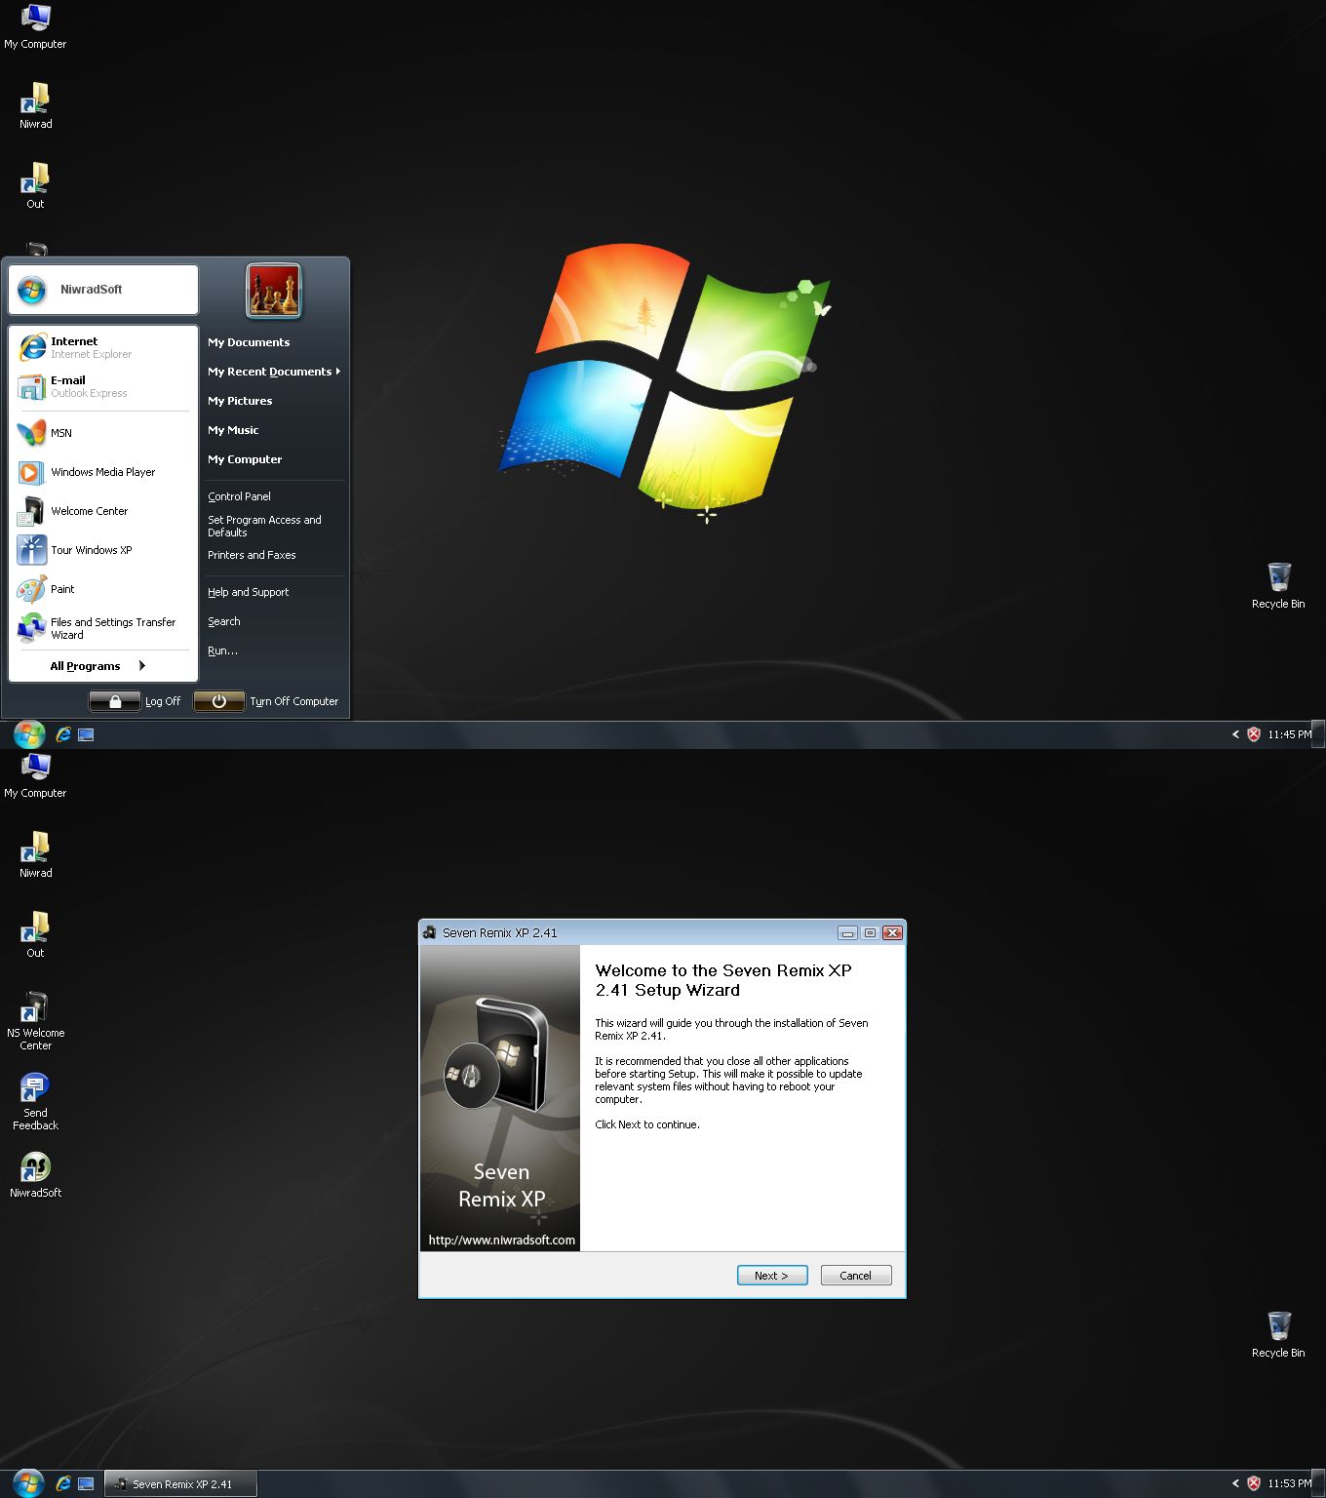Click red security shield tray icon near 11:45 PM

[x=1254, y=734]
